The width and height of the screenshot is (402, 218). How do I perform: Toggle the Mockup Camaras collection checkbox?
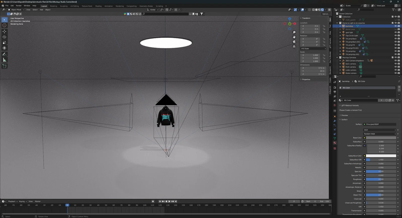(392, 57)
